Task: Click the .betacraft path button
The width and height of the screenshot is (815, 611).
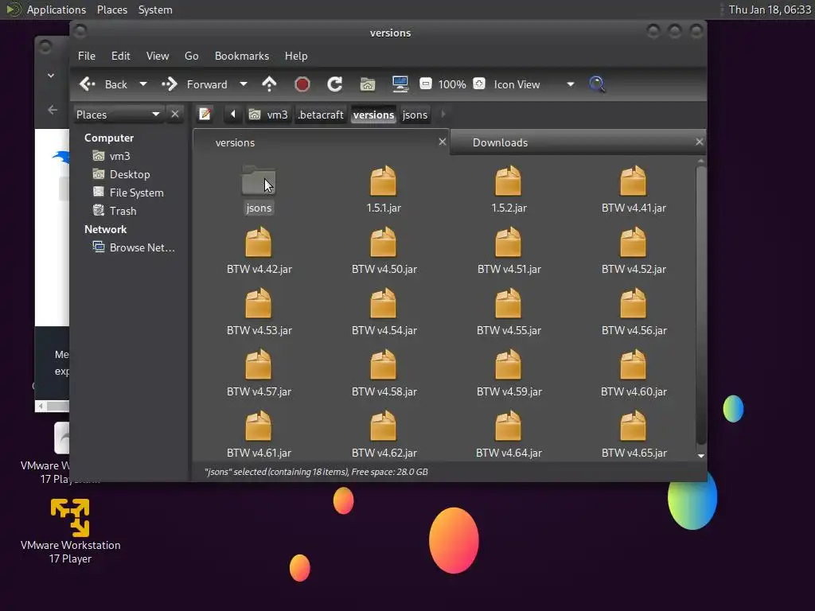Action: click(320, 115)
